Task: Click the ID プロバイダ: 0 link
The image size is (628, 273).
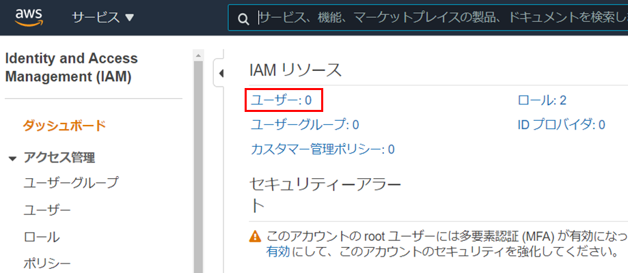Action: (561, 125)
